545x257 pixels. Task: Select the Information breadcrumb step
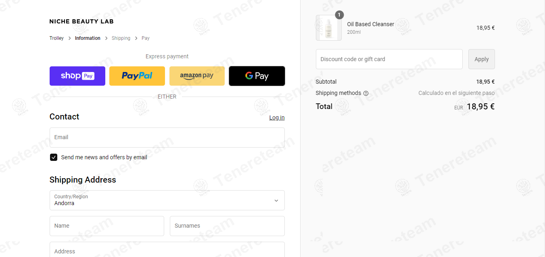coord(88,38)
